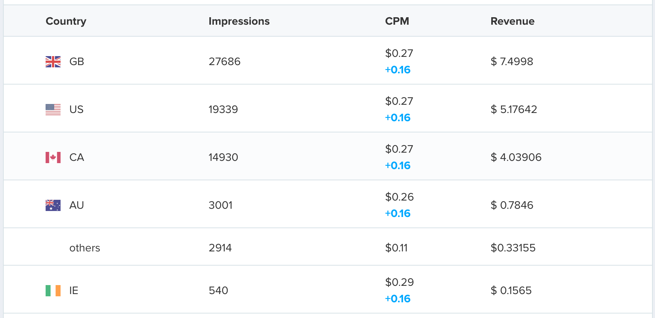Click the blue +0.16 in GB row
Image resolution: width=655 pixels, height=318 pixels.
click(397, 70)
